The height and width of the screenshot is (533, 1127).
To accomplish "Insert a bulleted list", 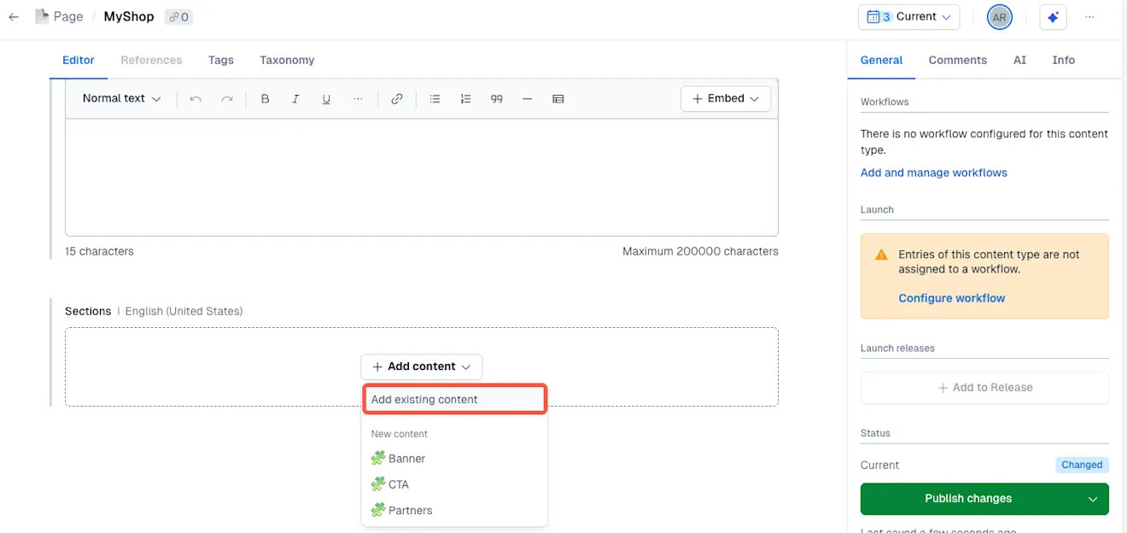I will (x=435, y=98).
